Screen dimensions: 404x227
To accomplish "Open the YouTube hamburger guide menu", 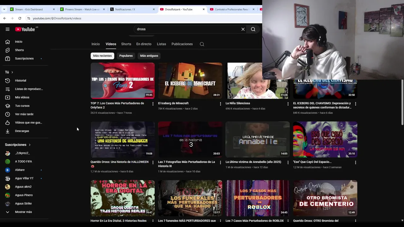I will point(8,29).
